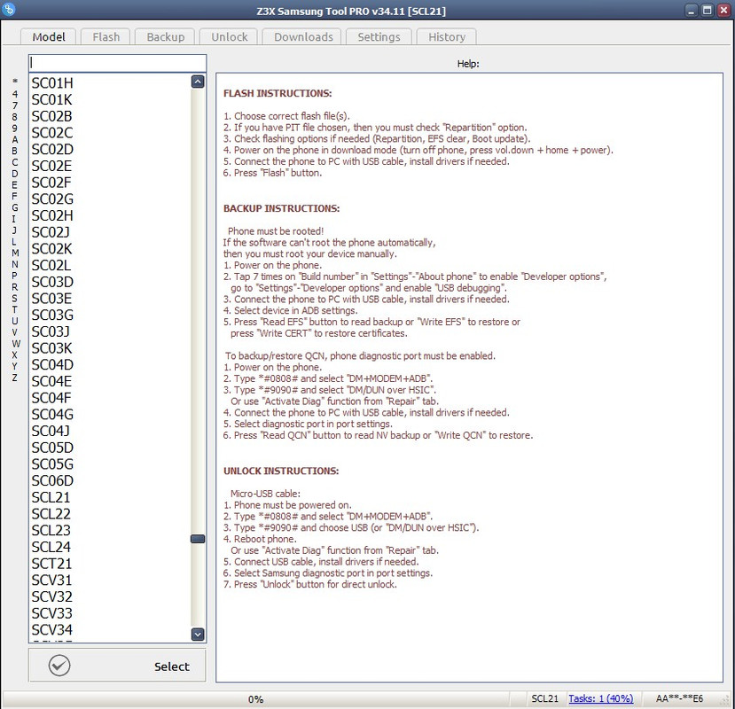The width and height of the screenshot is (735, 709).
Task: Select the Model tab
Action: tap(48, 37)
